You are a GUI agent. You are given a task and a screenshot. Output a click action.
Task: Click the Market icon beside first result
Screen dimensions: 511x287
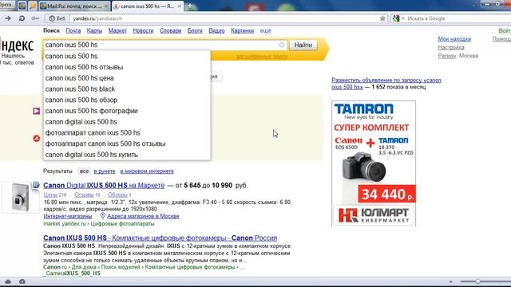(x=36, y=185)
